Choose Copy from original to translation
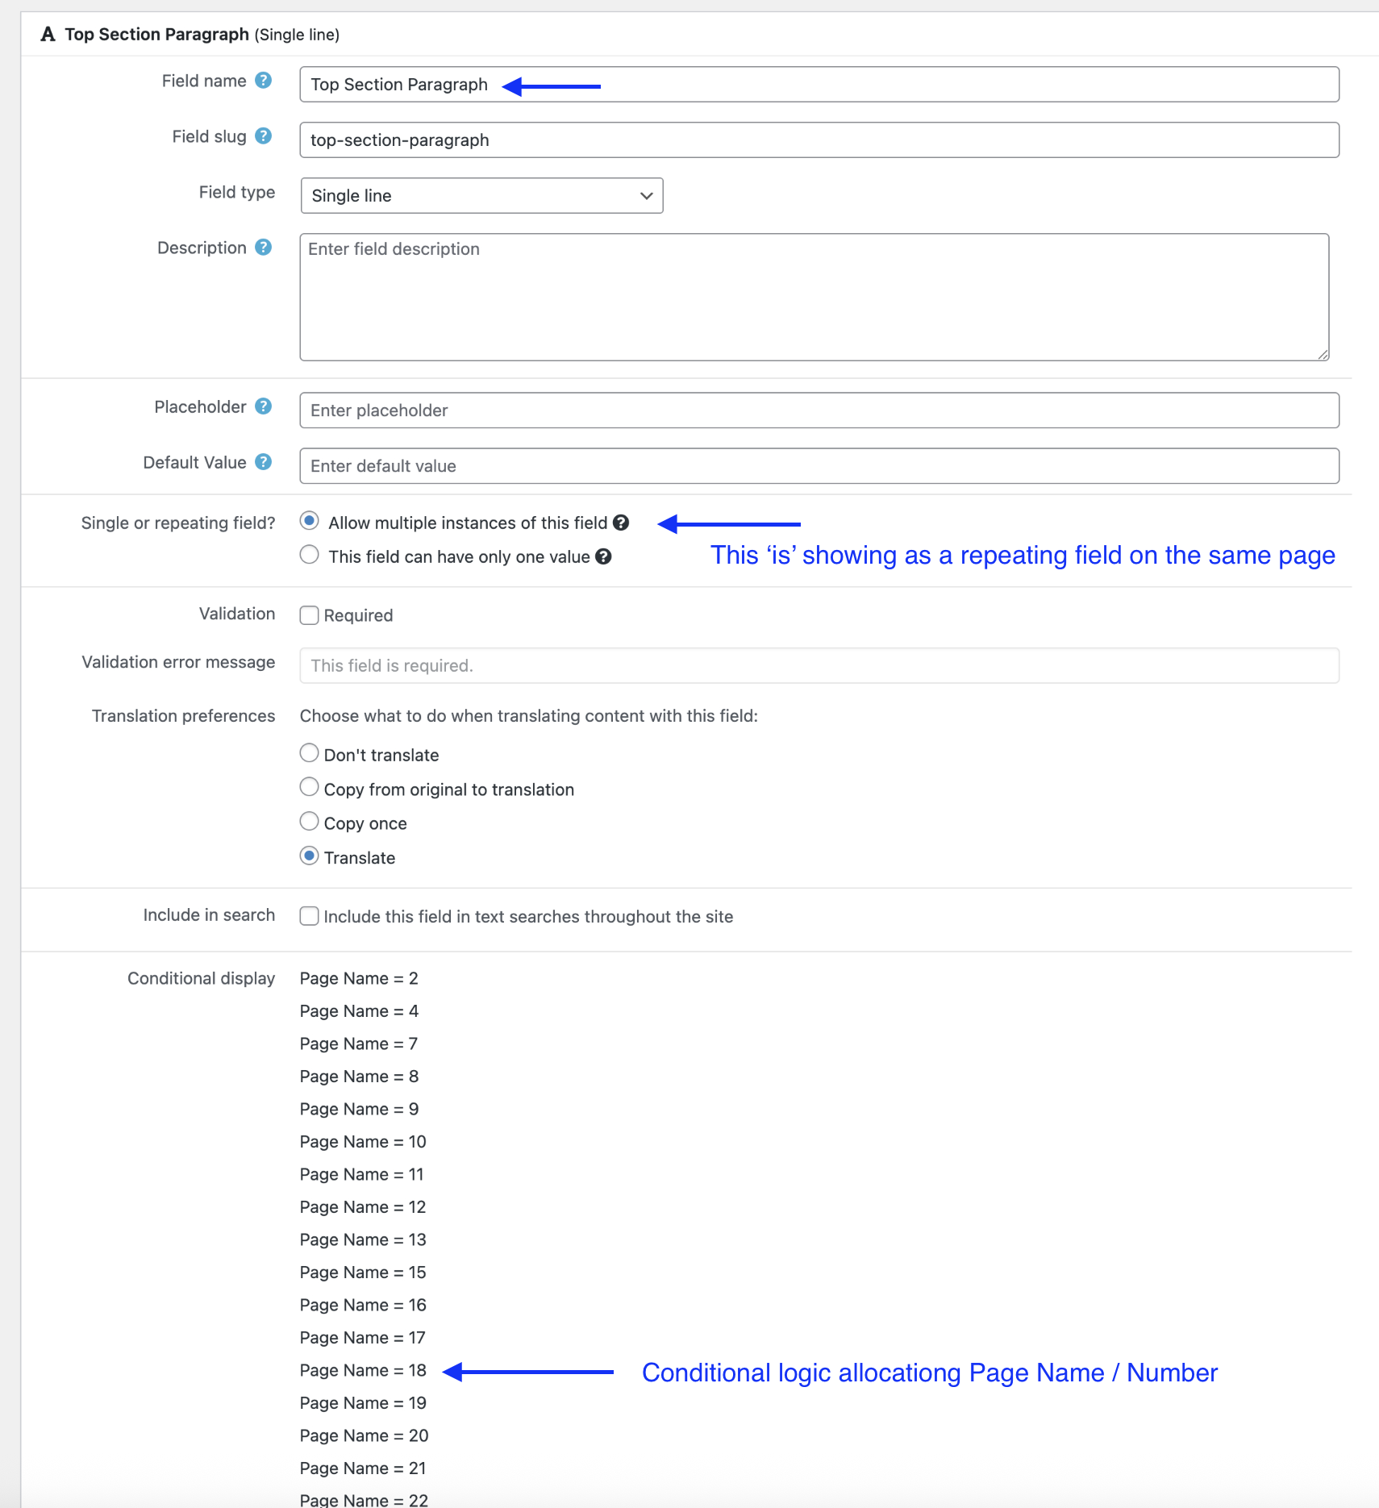 pyautogui.click(x=310, y=787)
